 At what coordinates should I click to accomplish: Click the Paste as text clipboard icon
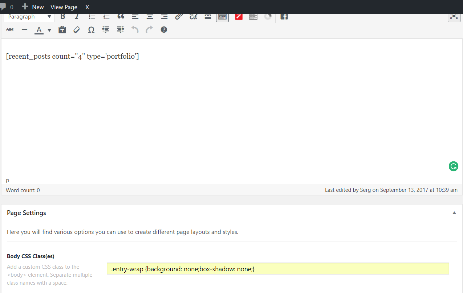pos(62,30)
